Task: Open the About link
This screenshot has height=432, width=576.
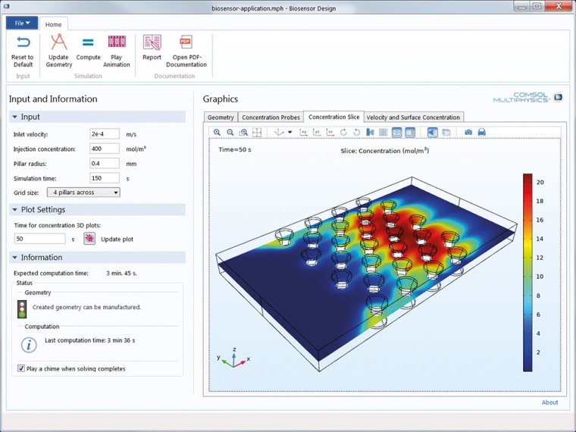Action: coord(549,402)
